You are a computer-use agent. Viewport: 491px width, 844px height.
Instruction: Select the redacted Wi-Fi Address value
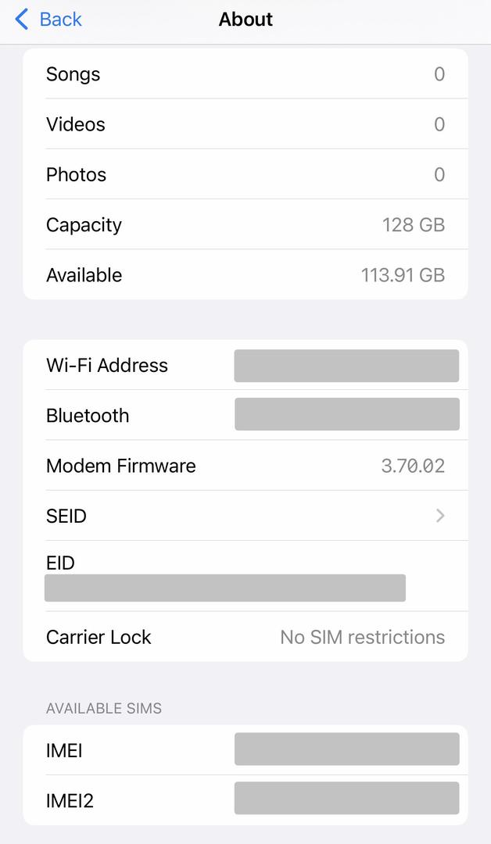pyautogui.click(x=346, y=366)
